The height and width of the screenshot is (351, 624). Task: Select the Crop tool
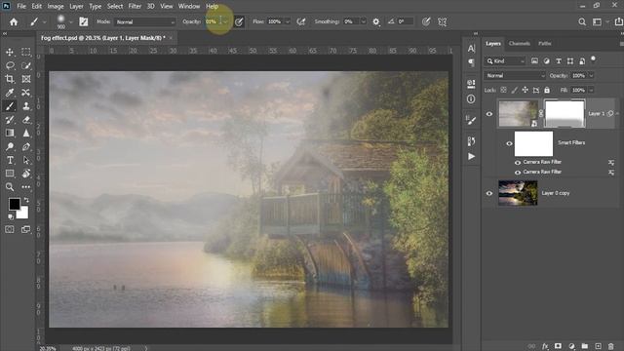click(x=10, y=79)
